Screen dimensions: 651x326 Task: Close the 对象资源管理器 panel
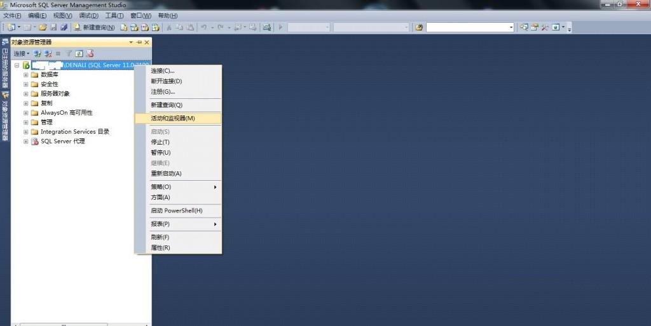coord(147,42)
